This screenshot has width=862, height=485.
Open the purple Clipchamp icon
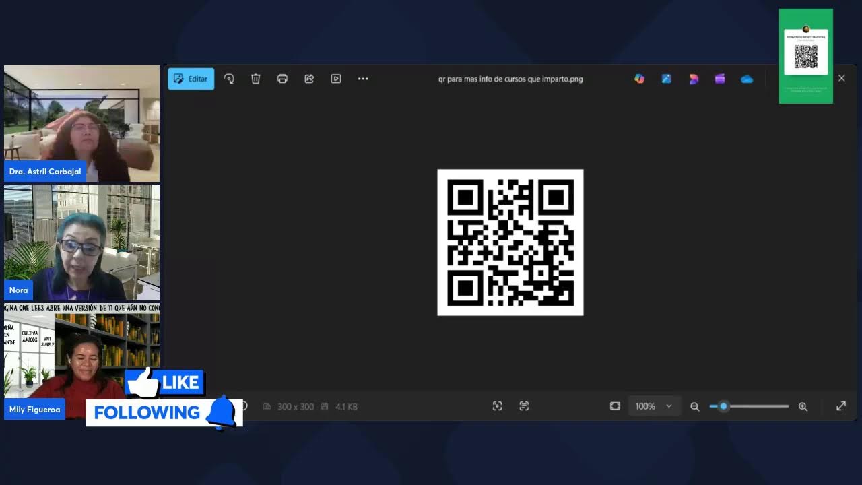pos(720,79)
